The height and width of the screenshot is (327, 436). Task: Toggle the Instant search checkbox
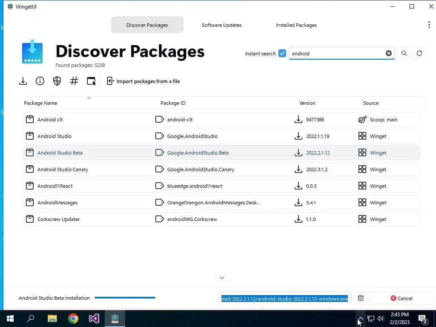tap(282, 53)
